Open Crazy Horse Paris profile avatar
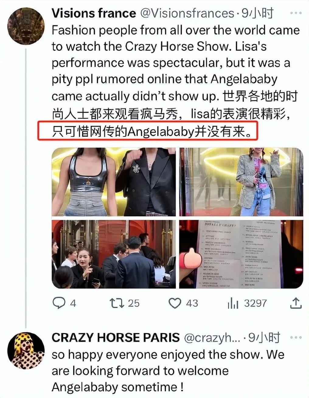Image resolution: width=309 pixels, height=398 pixels. click(x=26, y=350)
